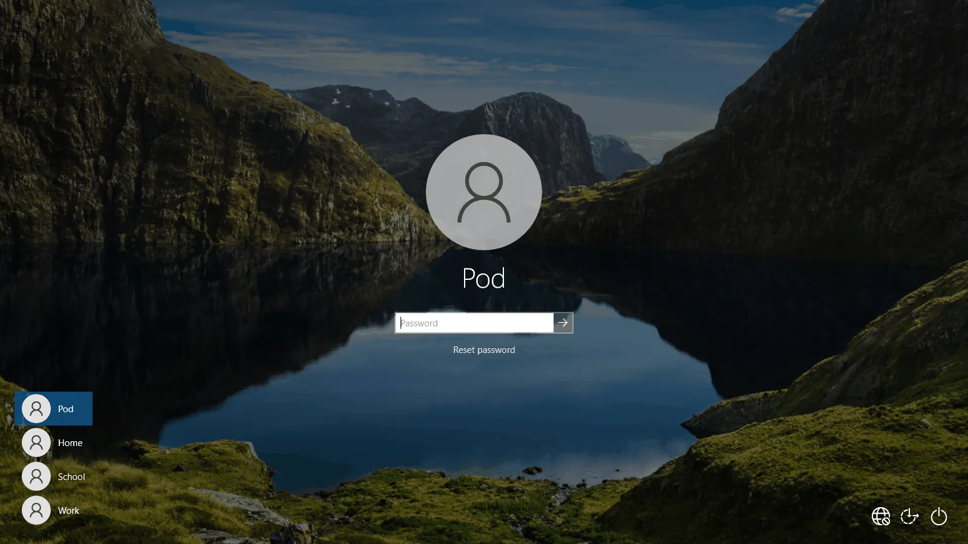This screenshot has height=544, width=968.
Task: Click the 'Password' placeholder text
Action: [x=419, y=323]
